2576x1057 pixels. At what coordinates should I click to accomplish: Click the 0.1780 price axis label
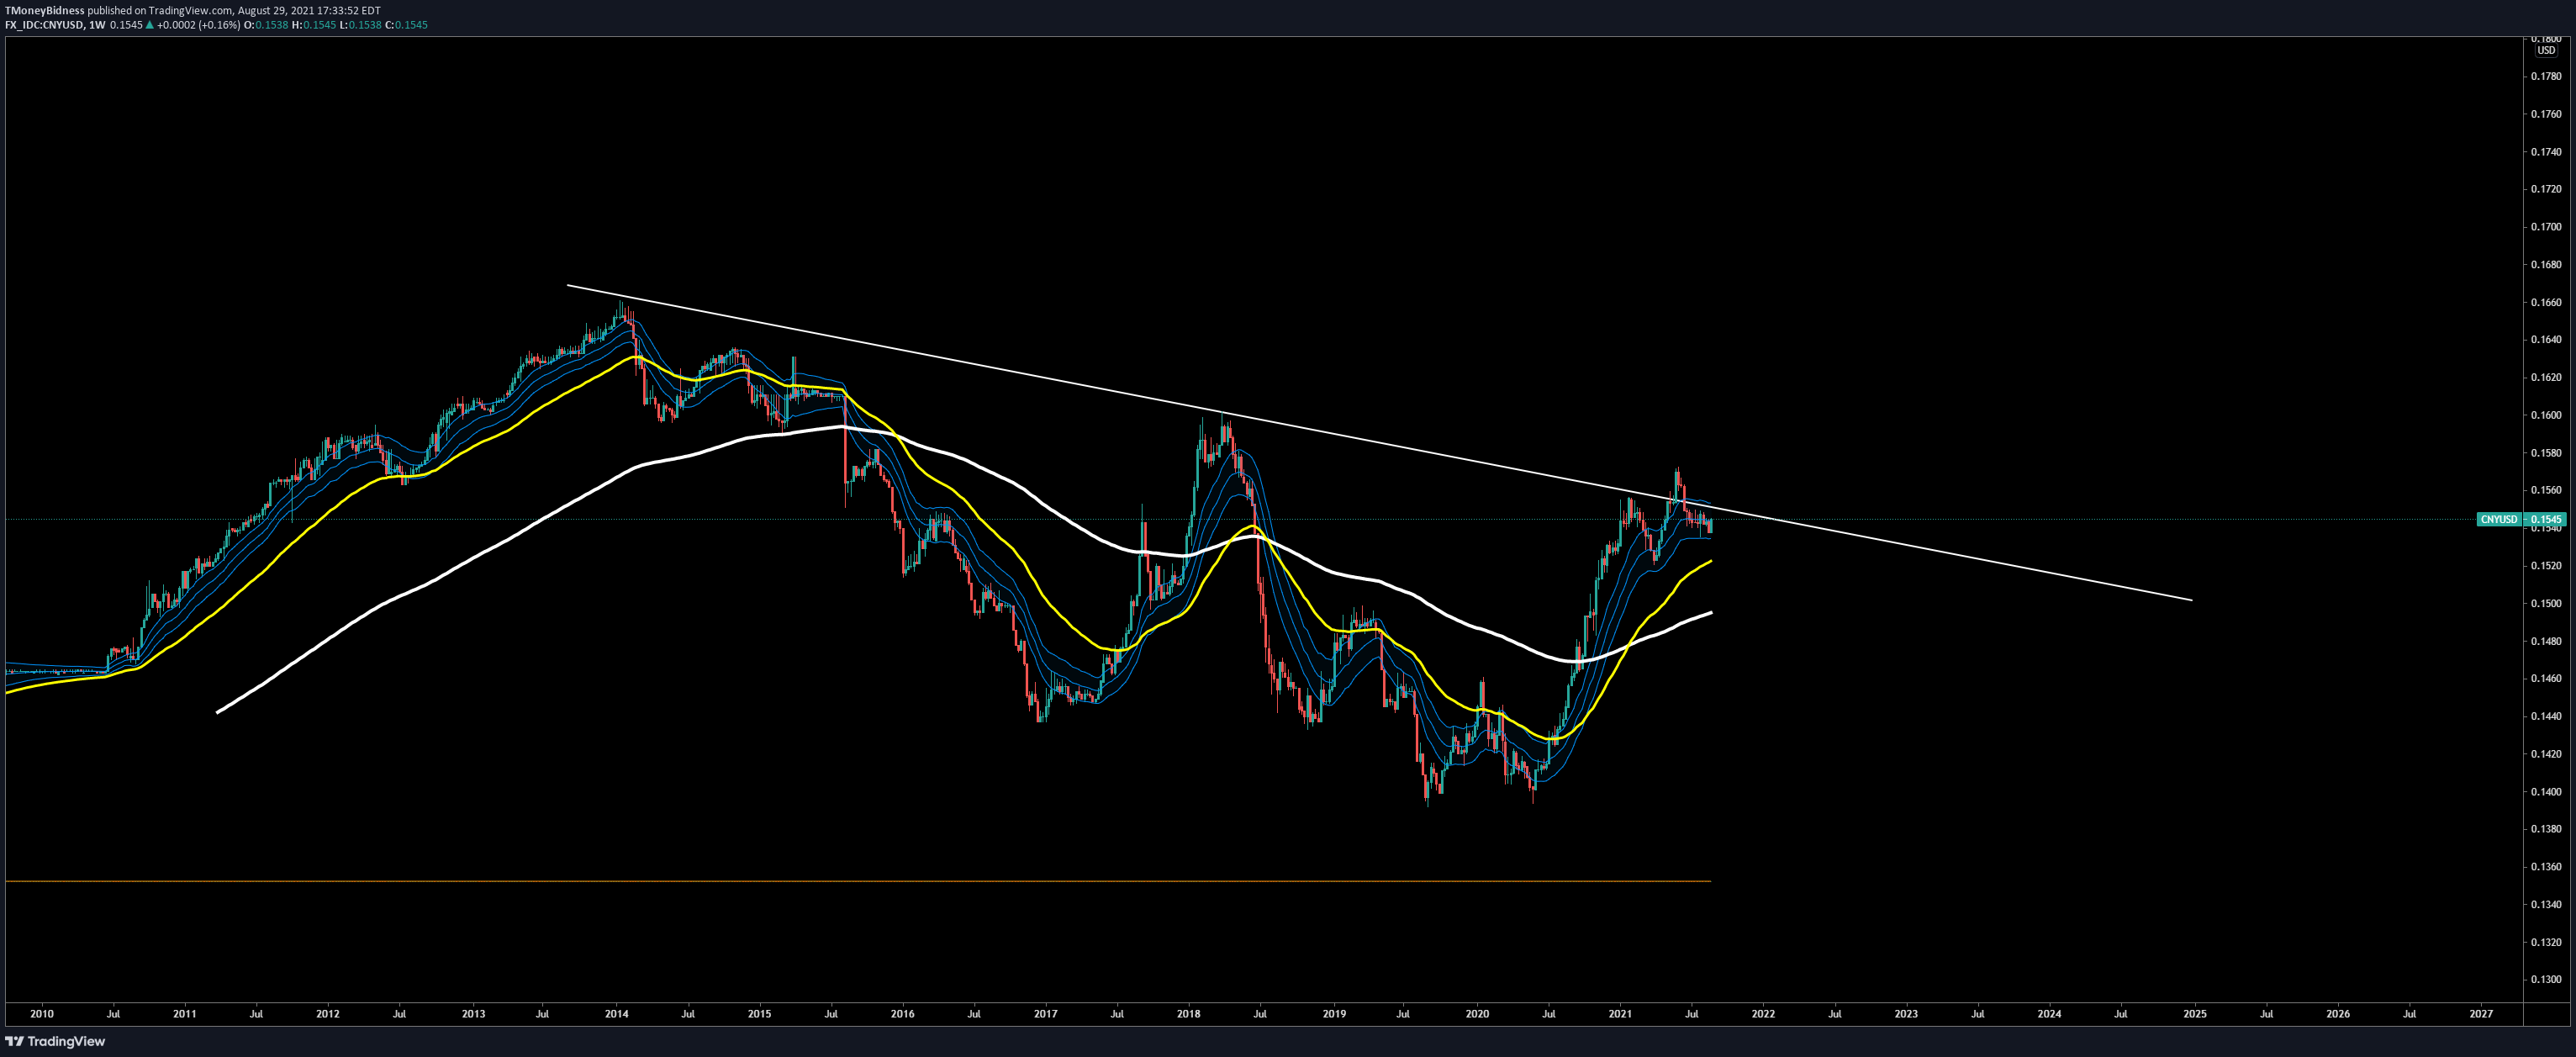[x=2546, y=76]
